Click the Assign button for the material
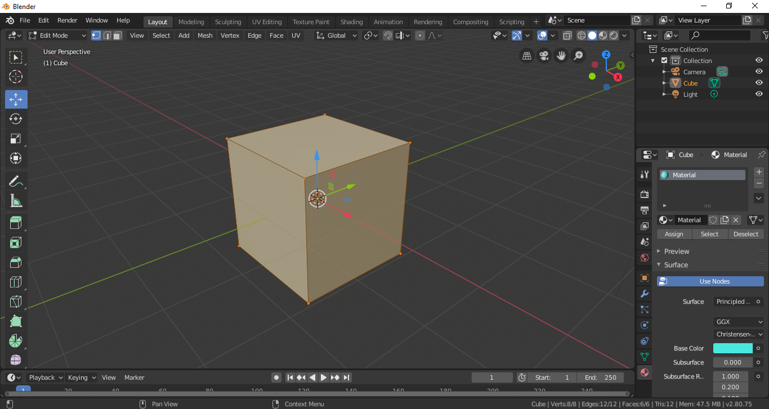Image resolution: width=769 pixels, height=409 pixels. click(x=673, y=233)
